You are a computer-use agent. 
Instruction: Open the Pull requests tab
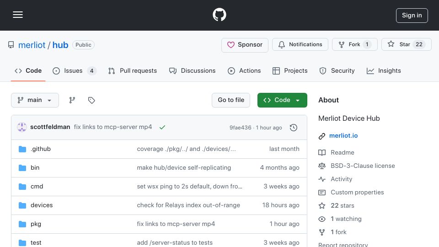click(x=133, y=71)
